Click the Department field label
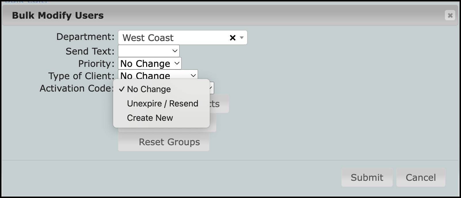Viewport: 461px width, 198px height. tap(85, 37)
